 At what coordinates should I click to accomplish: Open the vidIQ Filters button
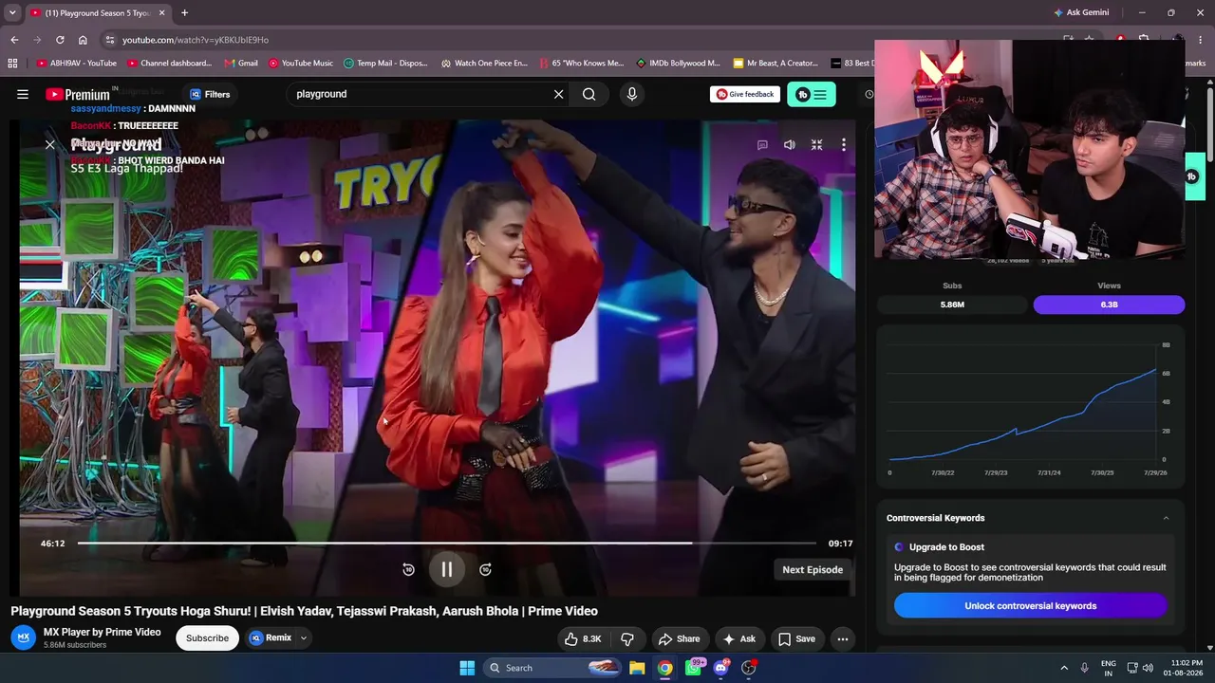[210, 94]
